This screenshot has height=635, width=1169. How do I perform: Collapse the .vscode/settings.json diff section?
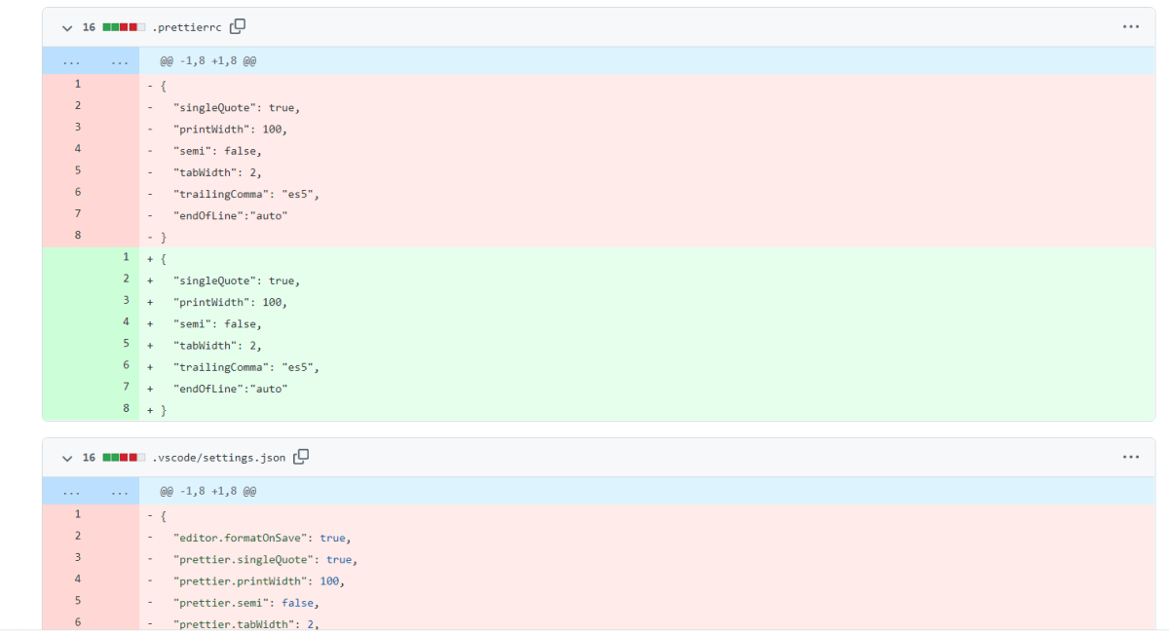coord(65,457)
